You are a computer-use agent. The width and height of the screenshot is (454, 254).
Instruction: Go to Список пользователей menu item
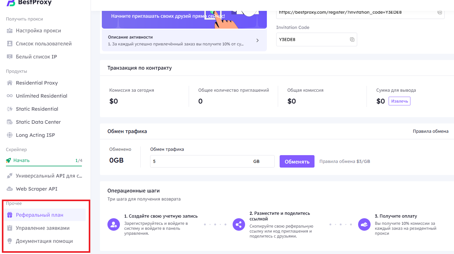click(x=44, y=44)
